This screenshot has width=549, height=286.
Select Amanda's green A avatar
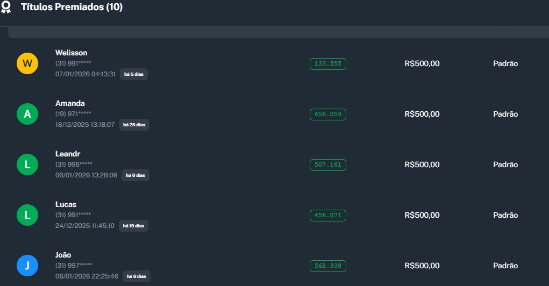27,114
